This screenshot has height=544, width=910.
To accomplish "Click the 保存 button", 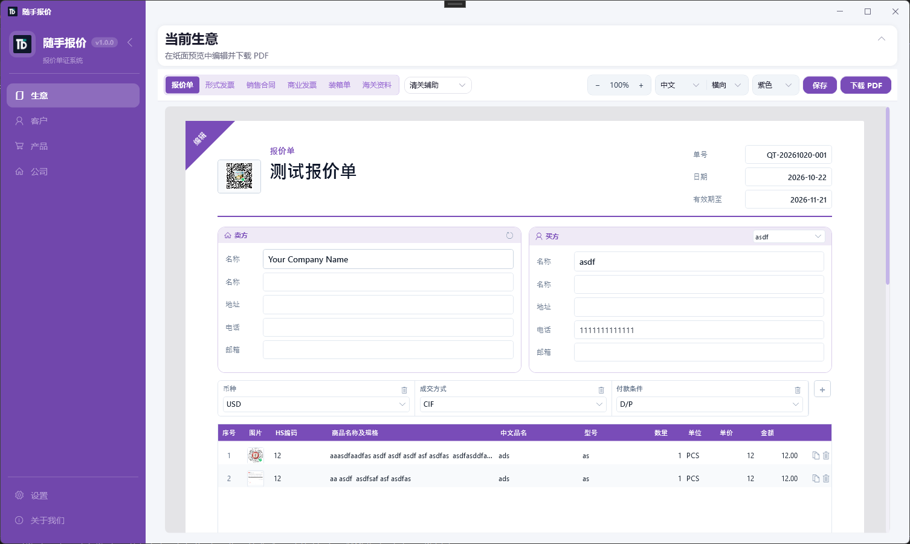I will 820,85.
